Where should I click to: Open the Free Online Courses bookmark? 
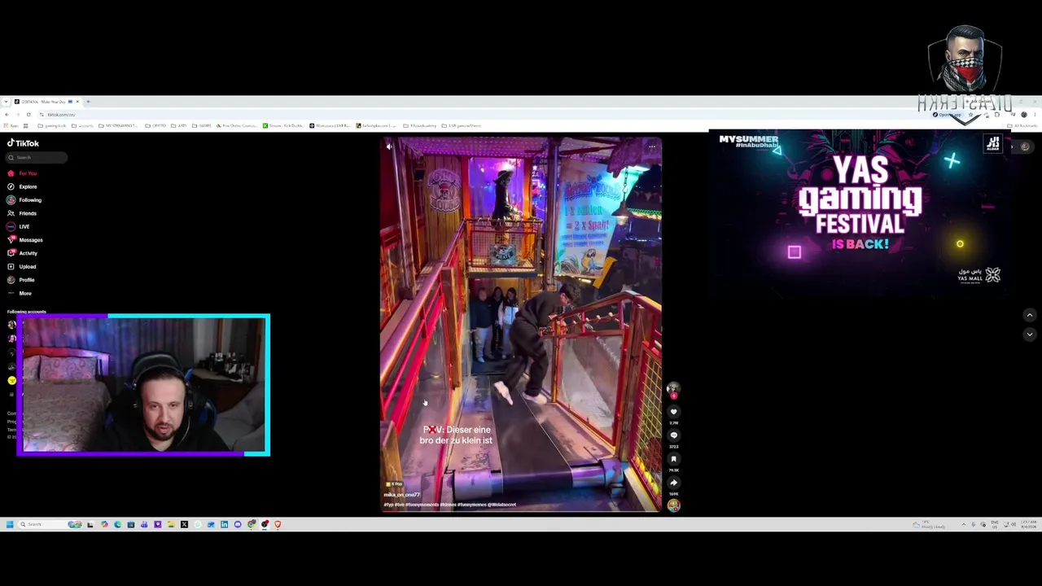(237, 125)
